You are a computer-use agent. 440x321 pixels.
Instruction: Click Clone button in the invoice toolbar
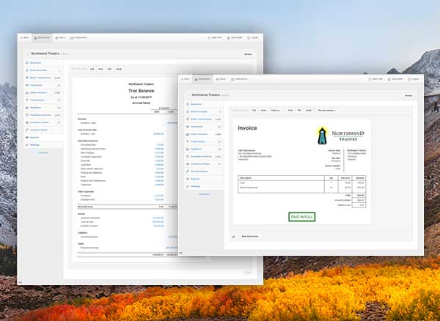pos(263,111)
